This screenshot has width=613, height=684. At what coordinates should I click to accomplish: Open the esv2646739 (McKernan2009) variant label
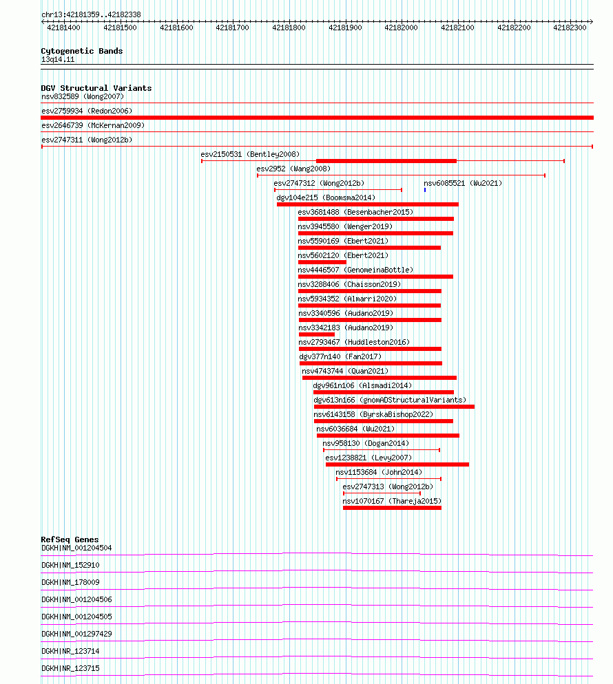93,125
